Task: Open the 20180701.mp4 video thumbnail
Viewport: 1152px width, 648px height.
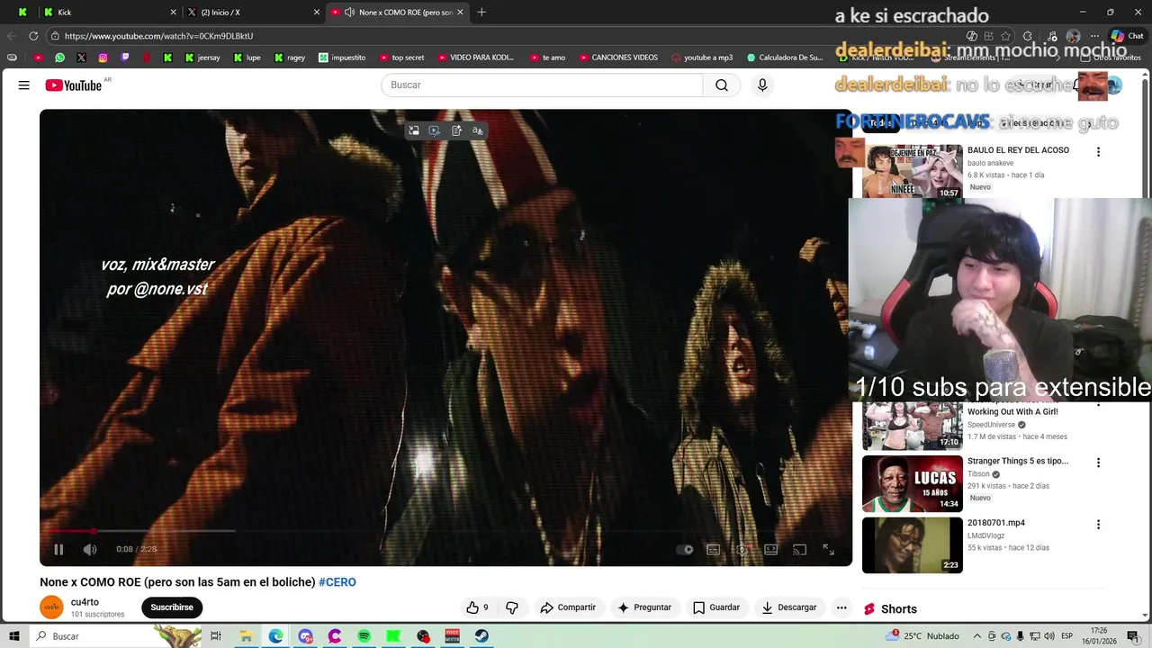Action: click(x=913, y=545)
